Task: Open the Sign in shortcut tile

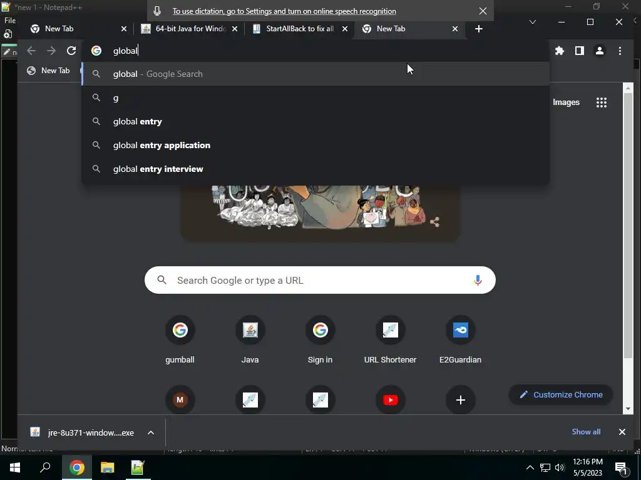Action: [320, 339]
